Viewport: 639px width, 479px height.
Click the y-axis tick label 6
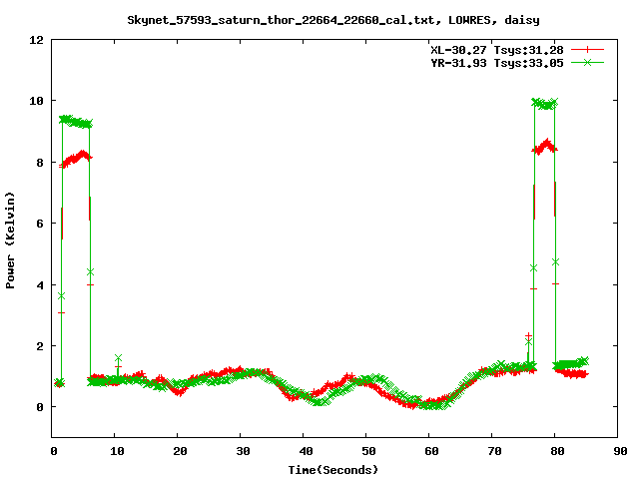tap(40, 224)
